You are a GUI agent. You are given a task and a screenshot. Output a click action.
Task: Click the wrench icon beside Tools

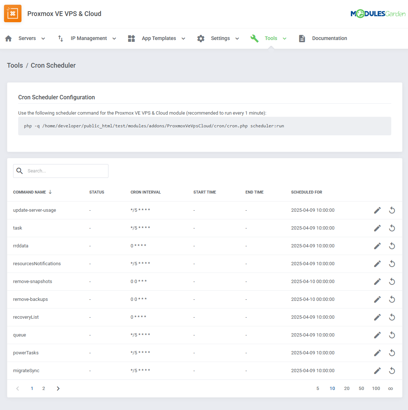pyautogui.click(x=254, y=39)
